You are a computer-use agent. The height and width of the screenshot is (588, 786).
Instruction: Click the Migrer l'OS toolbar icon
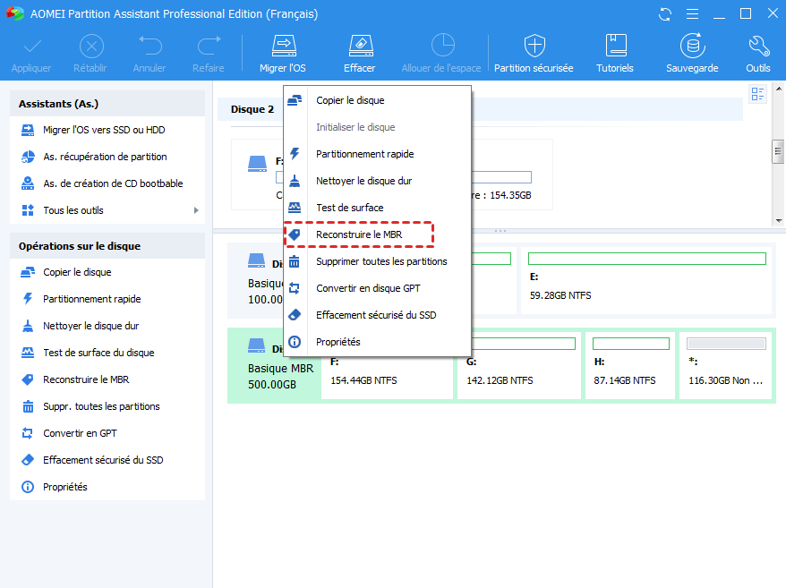pyautogui.click(x=284, y=47)
